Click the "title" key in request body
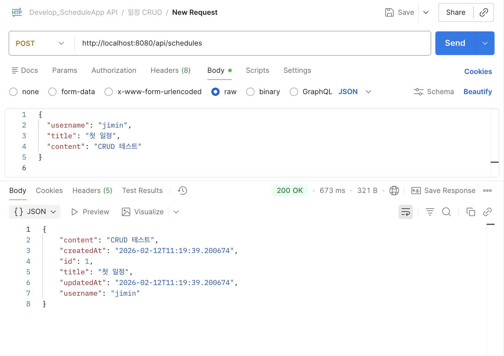The width and height of the screenshot is (504, 356). point(62,136)
